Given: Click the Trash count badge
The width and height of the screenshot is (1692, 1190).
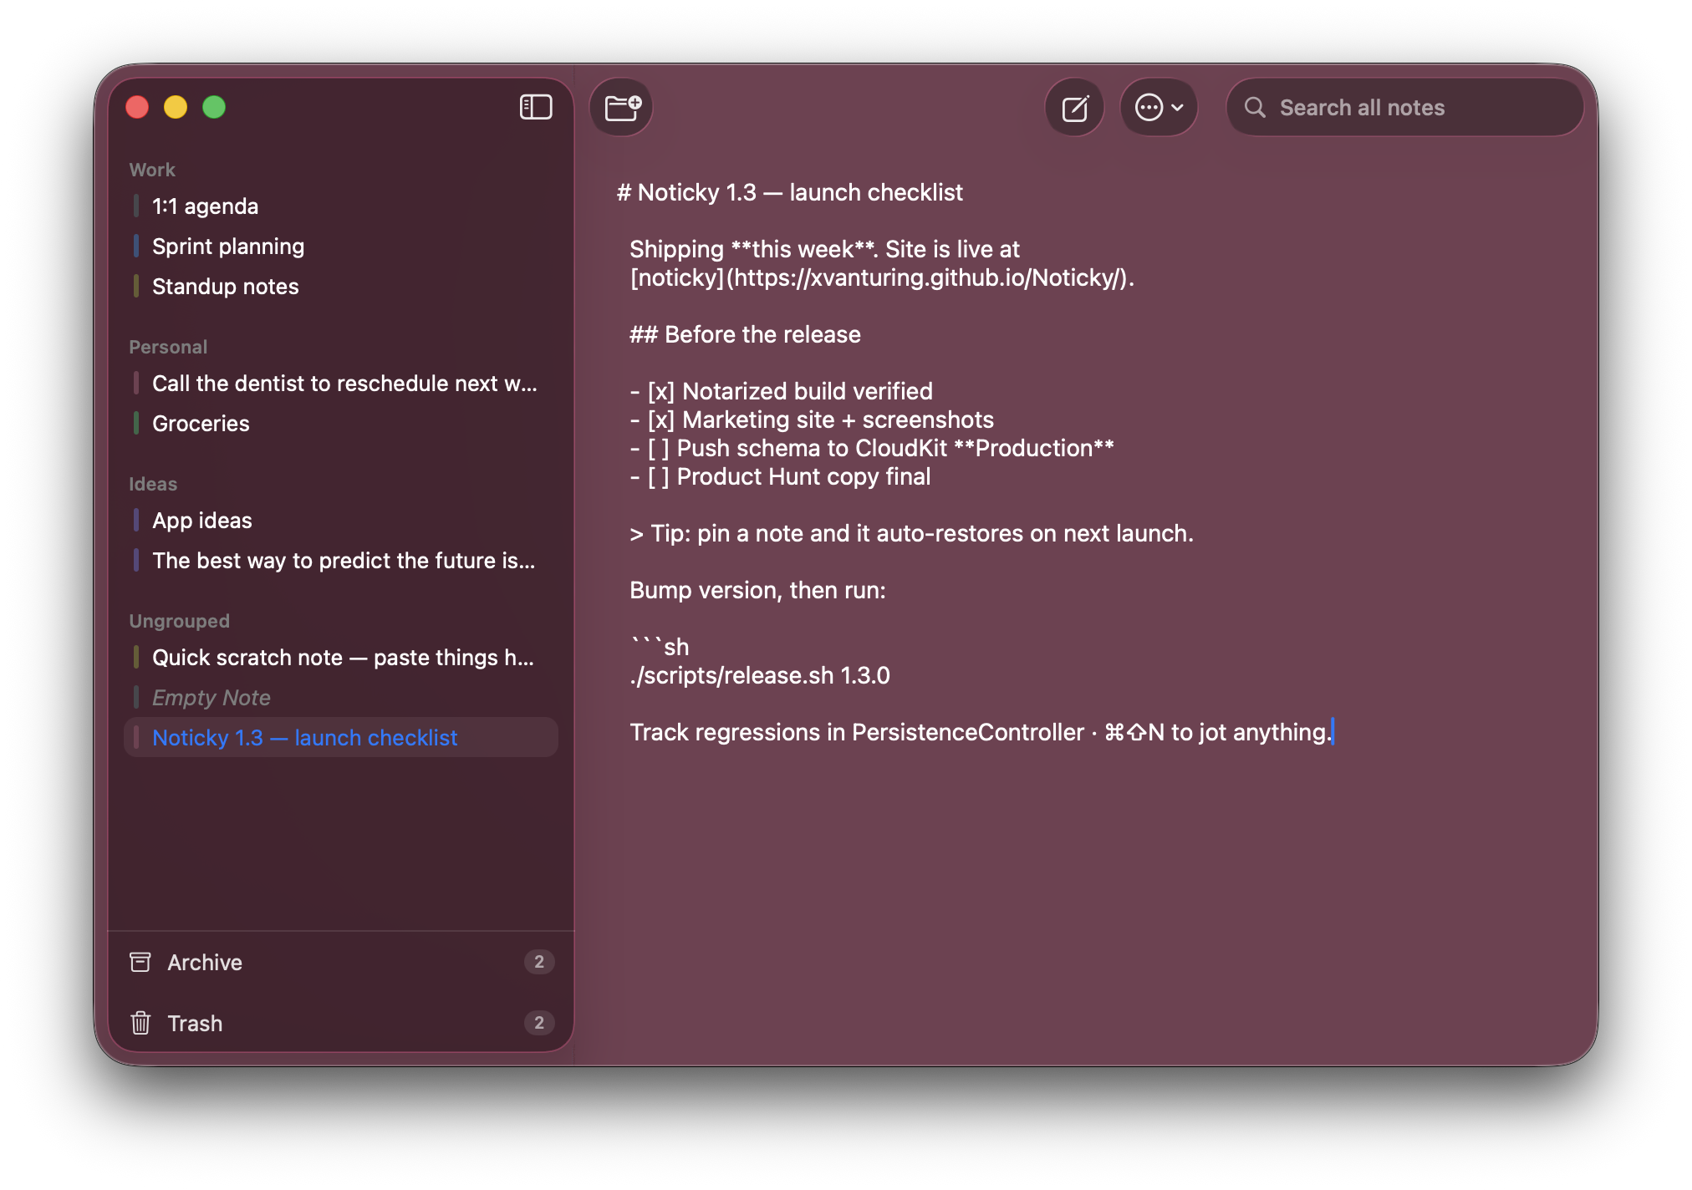Looking at the screenshot, I should (539, 1023).
